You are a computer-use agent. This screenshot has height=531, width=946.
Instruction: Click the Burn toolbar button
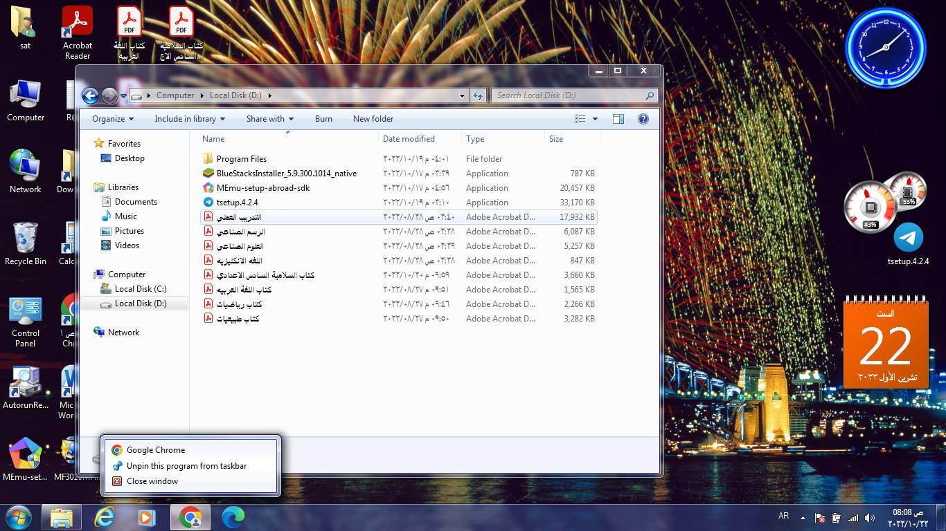click(x=323, y=119)
